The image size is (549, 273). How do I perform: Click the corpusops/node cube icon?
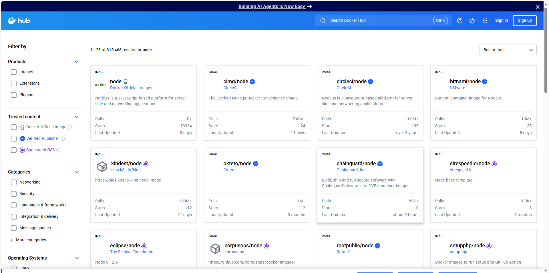(215, 248)
